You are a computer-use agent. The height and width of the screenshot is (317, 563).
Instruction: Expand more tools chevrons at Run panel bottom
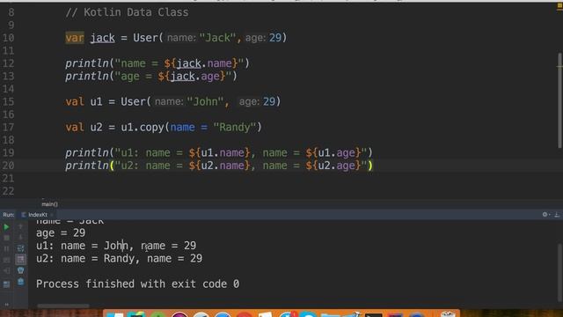click(6, 305)
